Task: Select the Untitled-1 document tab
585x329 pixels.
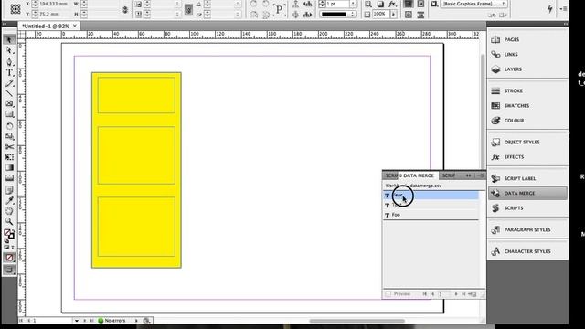Action: point(46,27)
